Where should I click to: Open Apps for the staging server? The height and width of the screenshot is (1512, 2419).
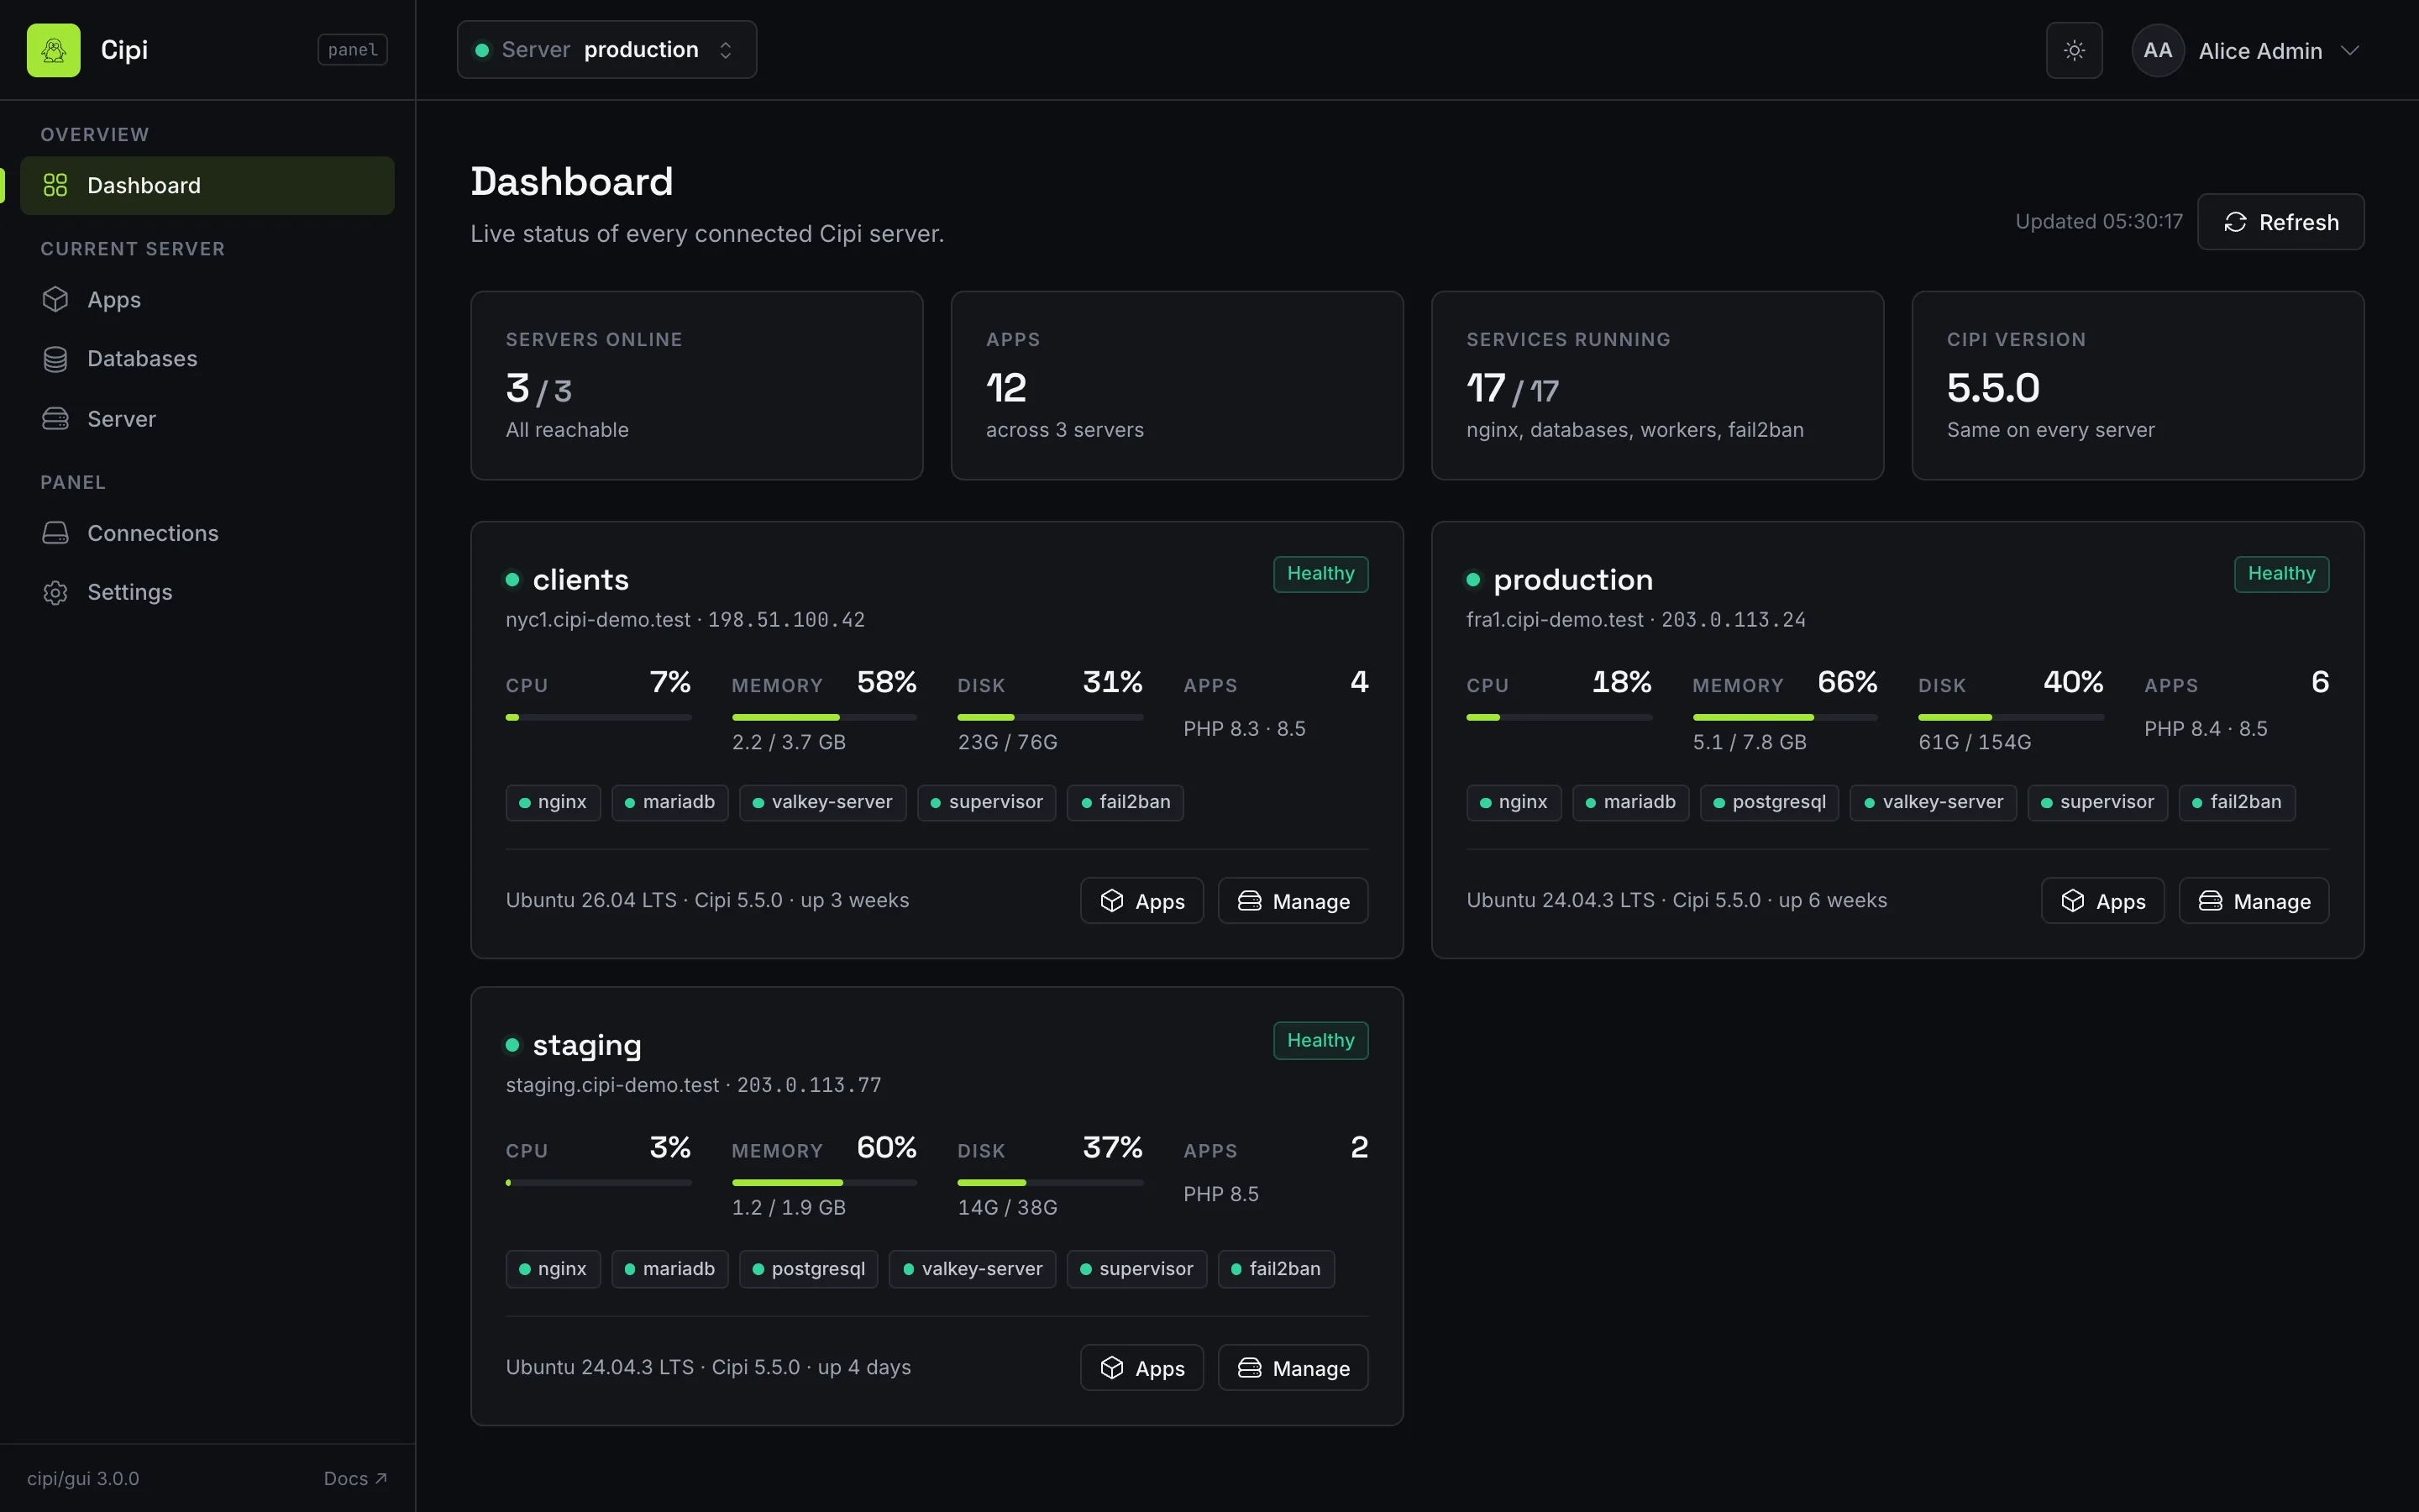pos(1141,1368)
